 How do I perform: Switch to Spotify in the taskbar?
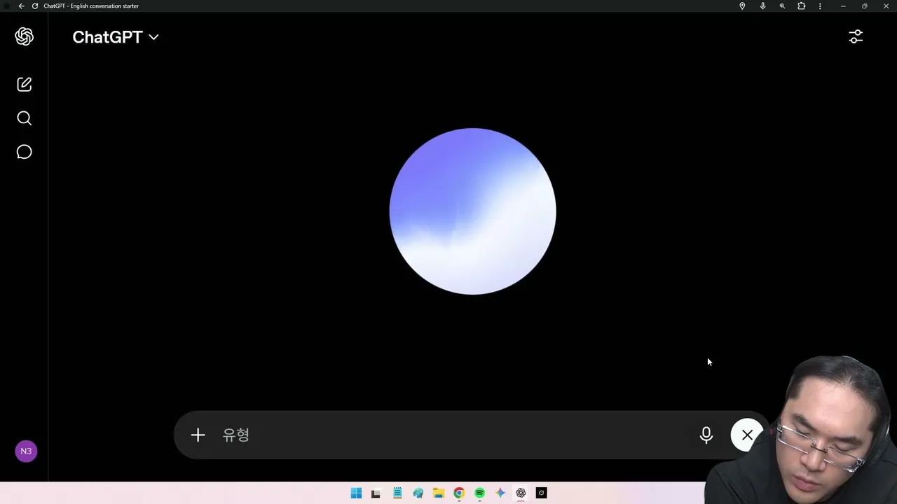(x=479, y=493)
